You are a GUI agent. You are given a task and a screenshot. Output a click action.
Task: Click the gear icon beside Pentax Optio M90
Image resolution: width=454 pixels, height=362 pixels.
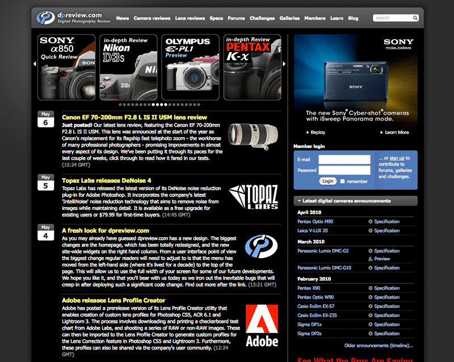(371, 222)
